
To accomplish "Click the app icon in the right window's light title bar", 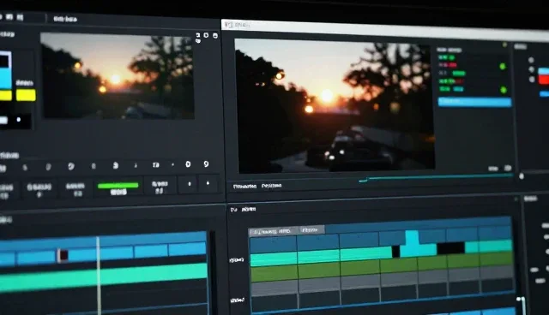I will pyautogui.click(x=228, y=25).
